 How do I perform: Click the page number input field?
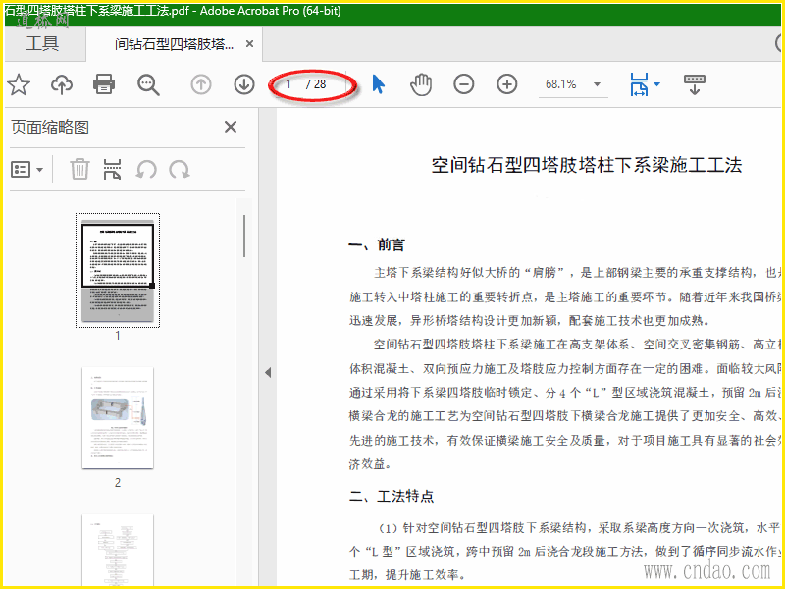tap(288, 84)
